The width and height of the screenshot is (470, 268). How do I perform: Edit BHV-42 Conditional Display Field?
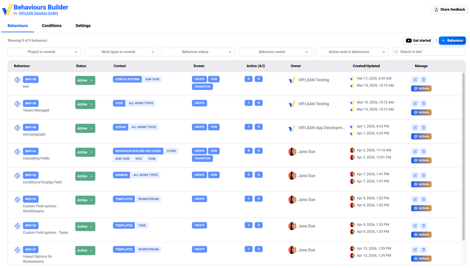415,176
